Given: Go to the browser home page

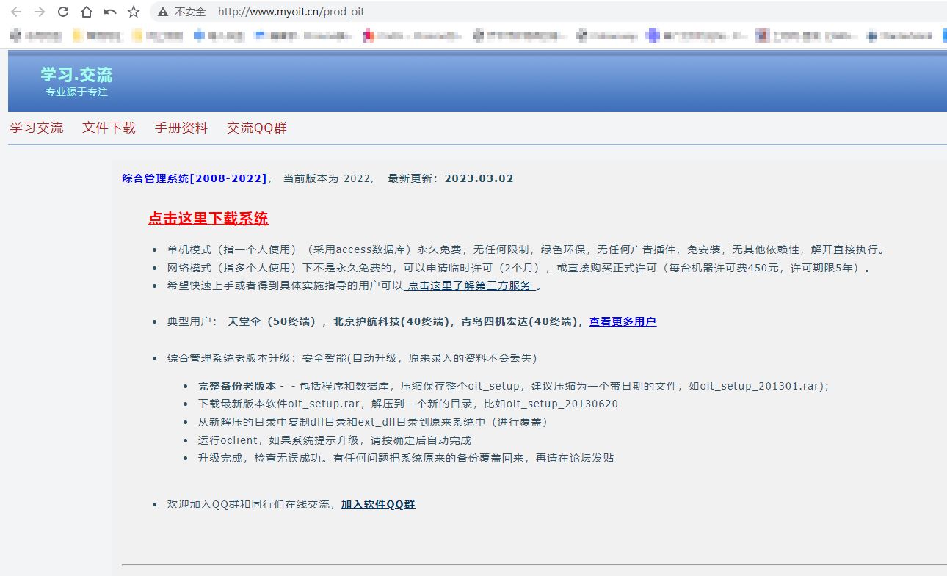Looking at the screenshot, I should [x=87, y=12].
